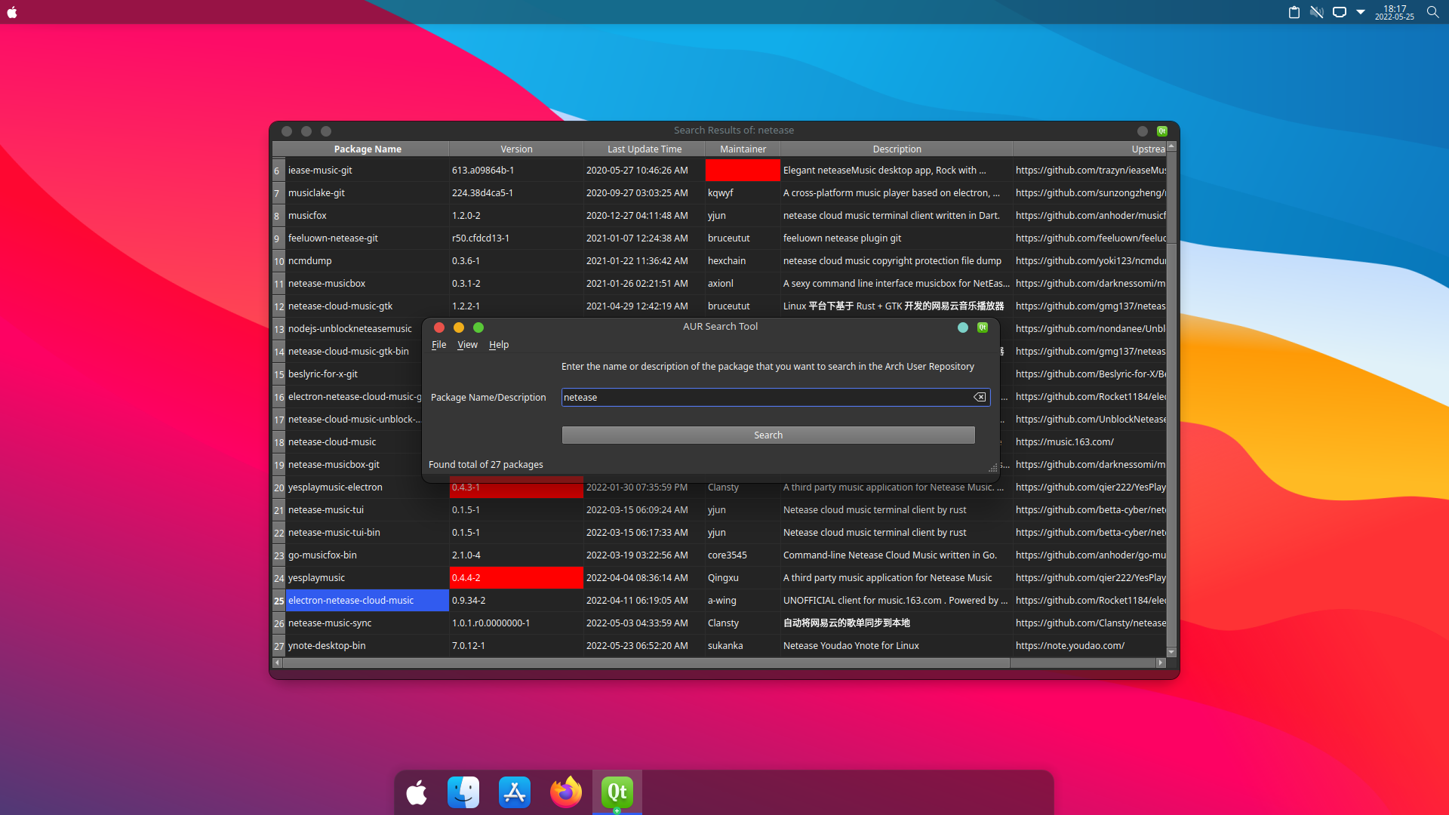Select the go-musicfox-bin package cell
The width and height of the screenshot is (1449, 815).
pyautogui.click(x=368, y=555)
